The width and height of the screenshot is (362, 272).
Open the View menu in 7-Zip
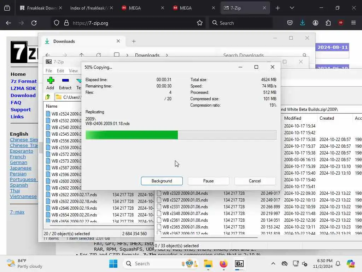tap(73, 71)
